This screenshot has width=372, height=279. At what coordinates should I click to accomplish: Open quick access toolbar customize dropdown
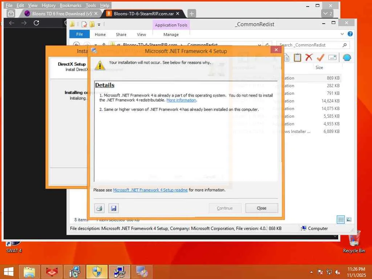[x=99, y=24]
